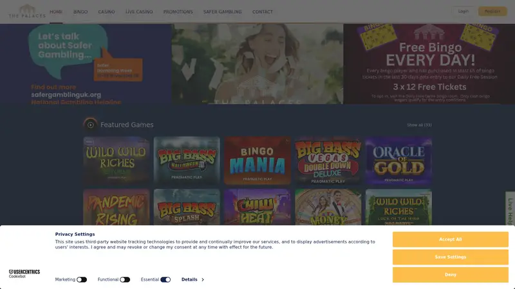Go to the Contact page

263,12
